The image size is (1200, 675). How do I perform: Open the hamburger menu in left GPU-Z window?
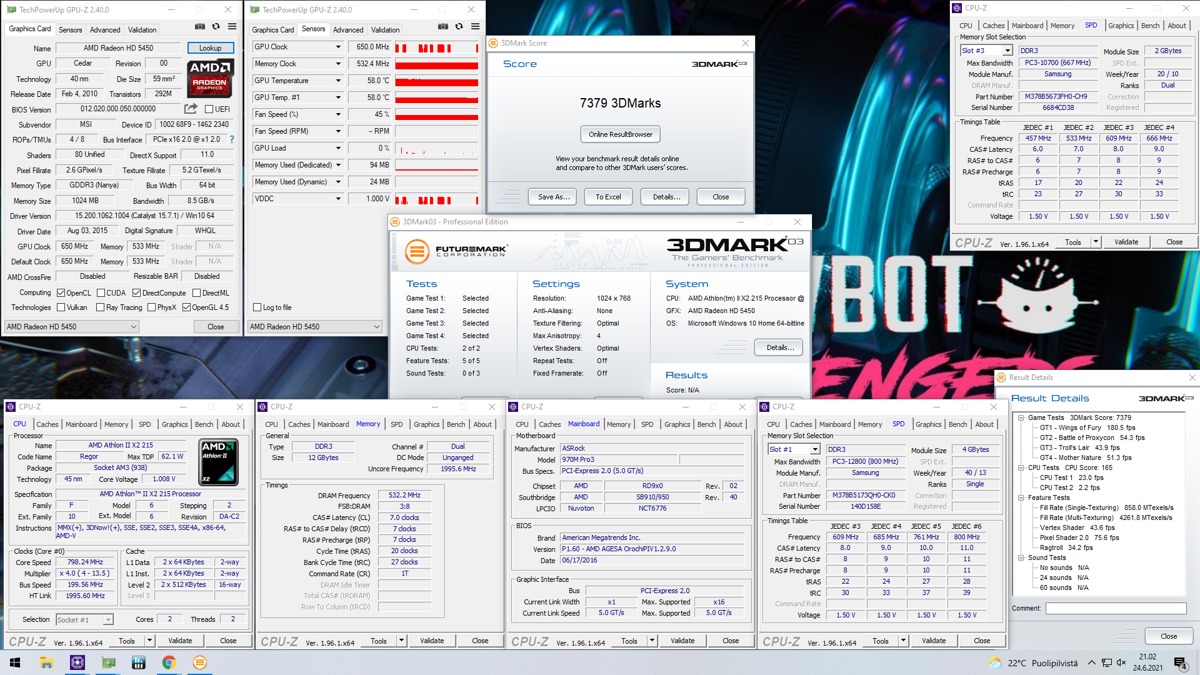232,27
